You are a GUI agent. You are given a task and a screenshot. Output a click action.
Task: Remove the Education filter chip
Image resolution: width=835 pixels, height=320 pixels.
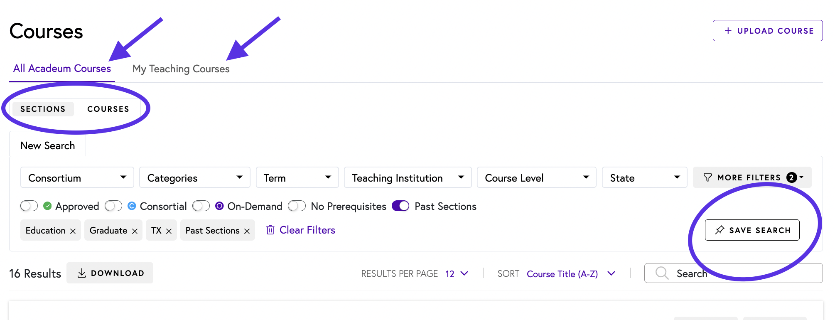point(73,231)
